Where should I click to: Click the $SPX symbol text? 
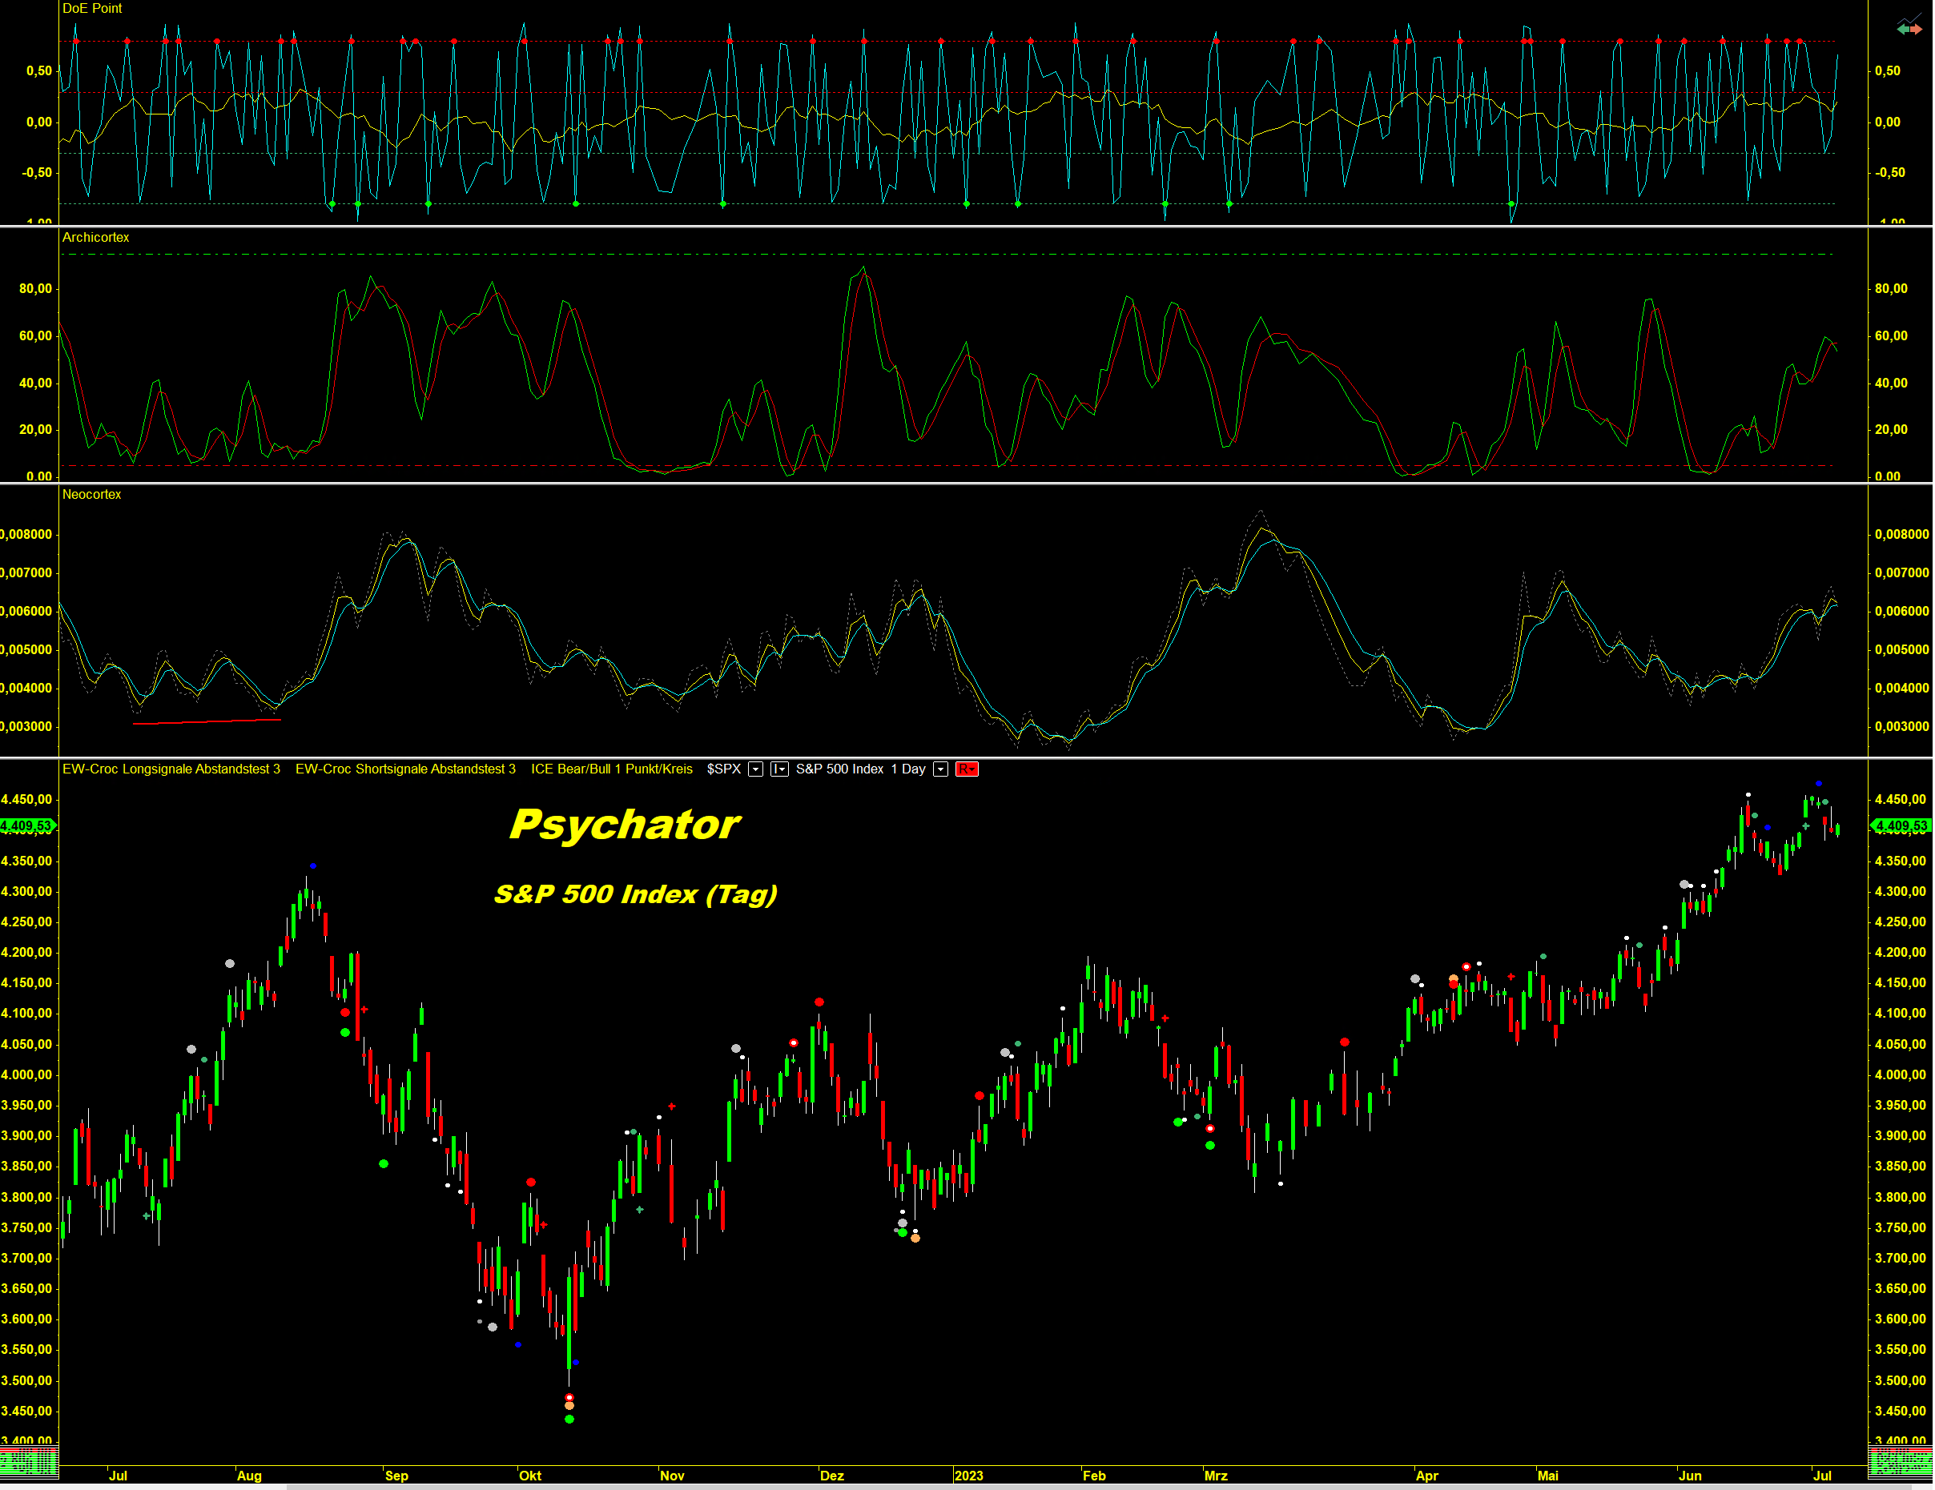click(723, 769)
